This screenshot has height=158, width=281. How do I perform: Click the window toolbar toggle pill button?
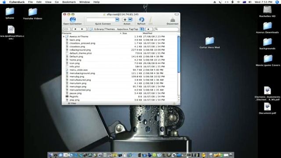[x=177, y=14]
